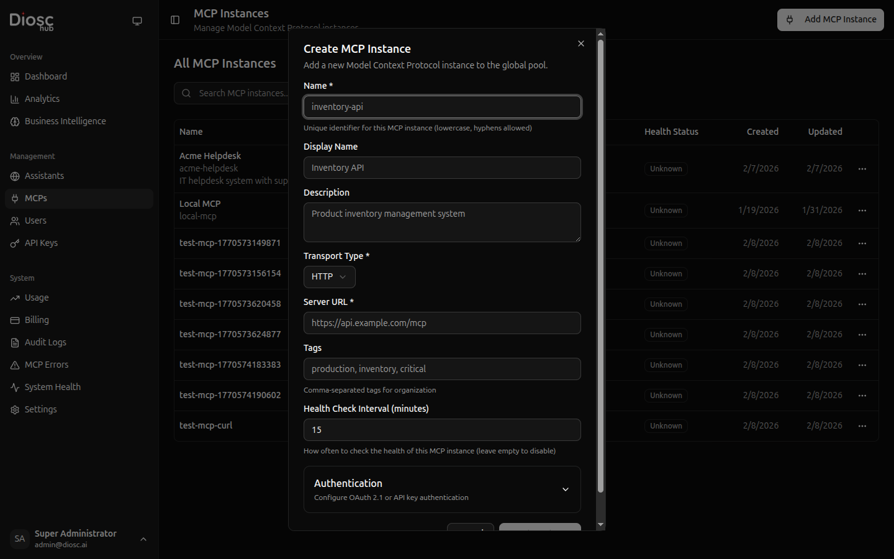Viewport: 894px width, 559px height.
Task: Close the Create MCP Instance dialog
Action: 581,43
